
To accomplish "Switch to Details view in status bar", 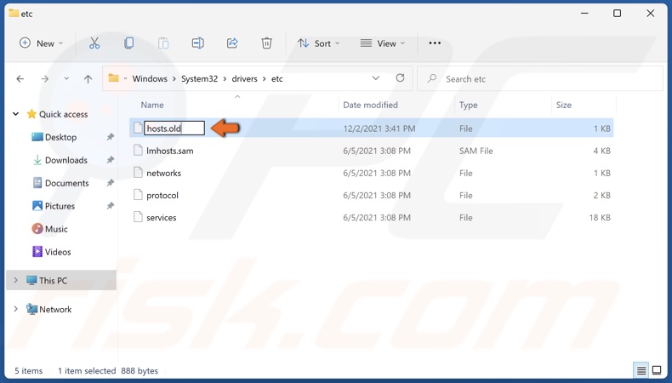I will (641, 370).
